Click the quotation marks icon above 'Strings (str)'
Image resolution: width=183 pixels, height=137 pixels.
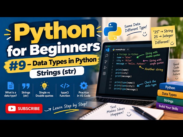click(26, 86)
